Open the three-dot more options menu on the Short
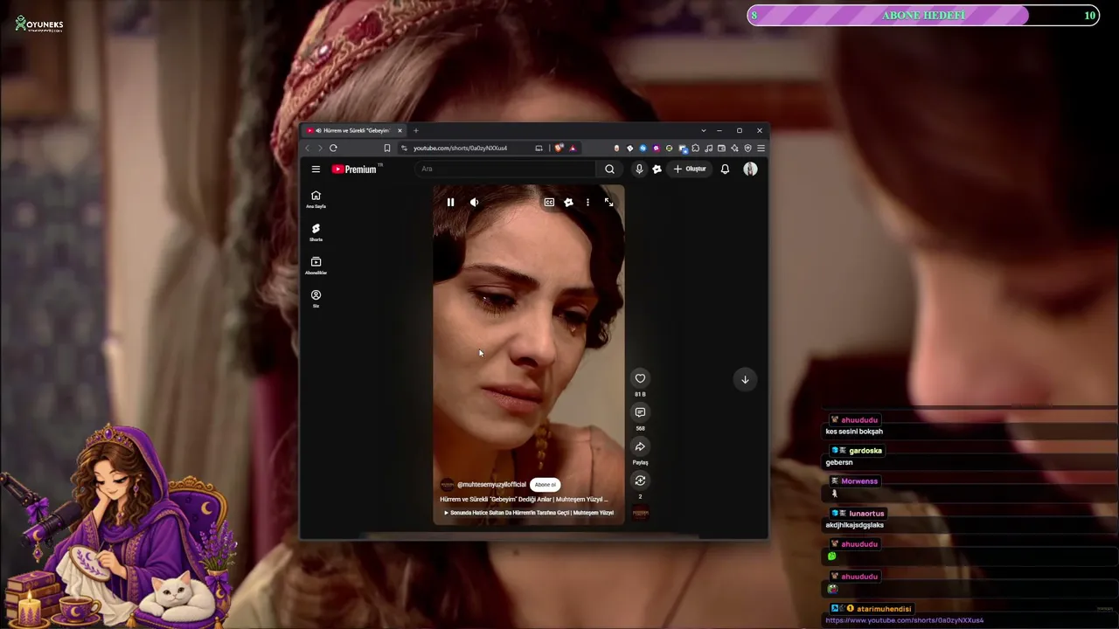This screenshot has width=1119, height=629. coord(587,203)
